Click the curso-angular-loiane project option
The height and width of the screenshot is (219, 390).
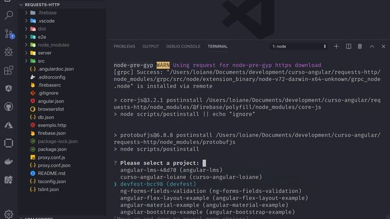[191, 177]
